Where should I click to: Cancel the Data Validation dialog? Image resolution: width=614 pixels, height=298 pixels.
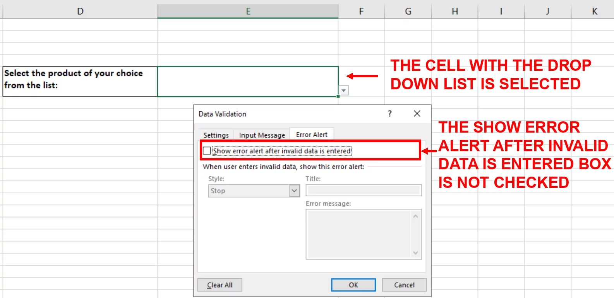404,285
